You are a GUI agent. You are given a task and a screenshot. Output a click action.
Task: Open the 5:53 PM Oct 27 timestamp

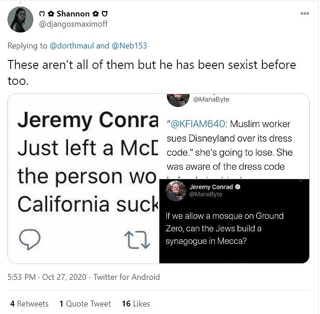tap(47, 277)
